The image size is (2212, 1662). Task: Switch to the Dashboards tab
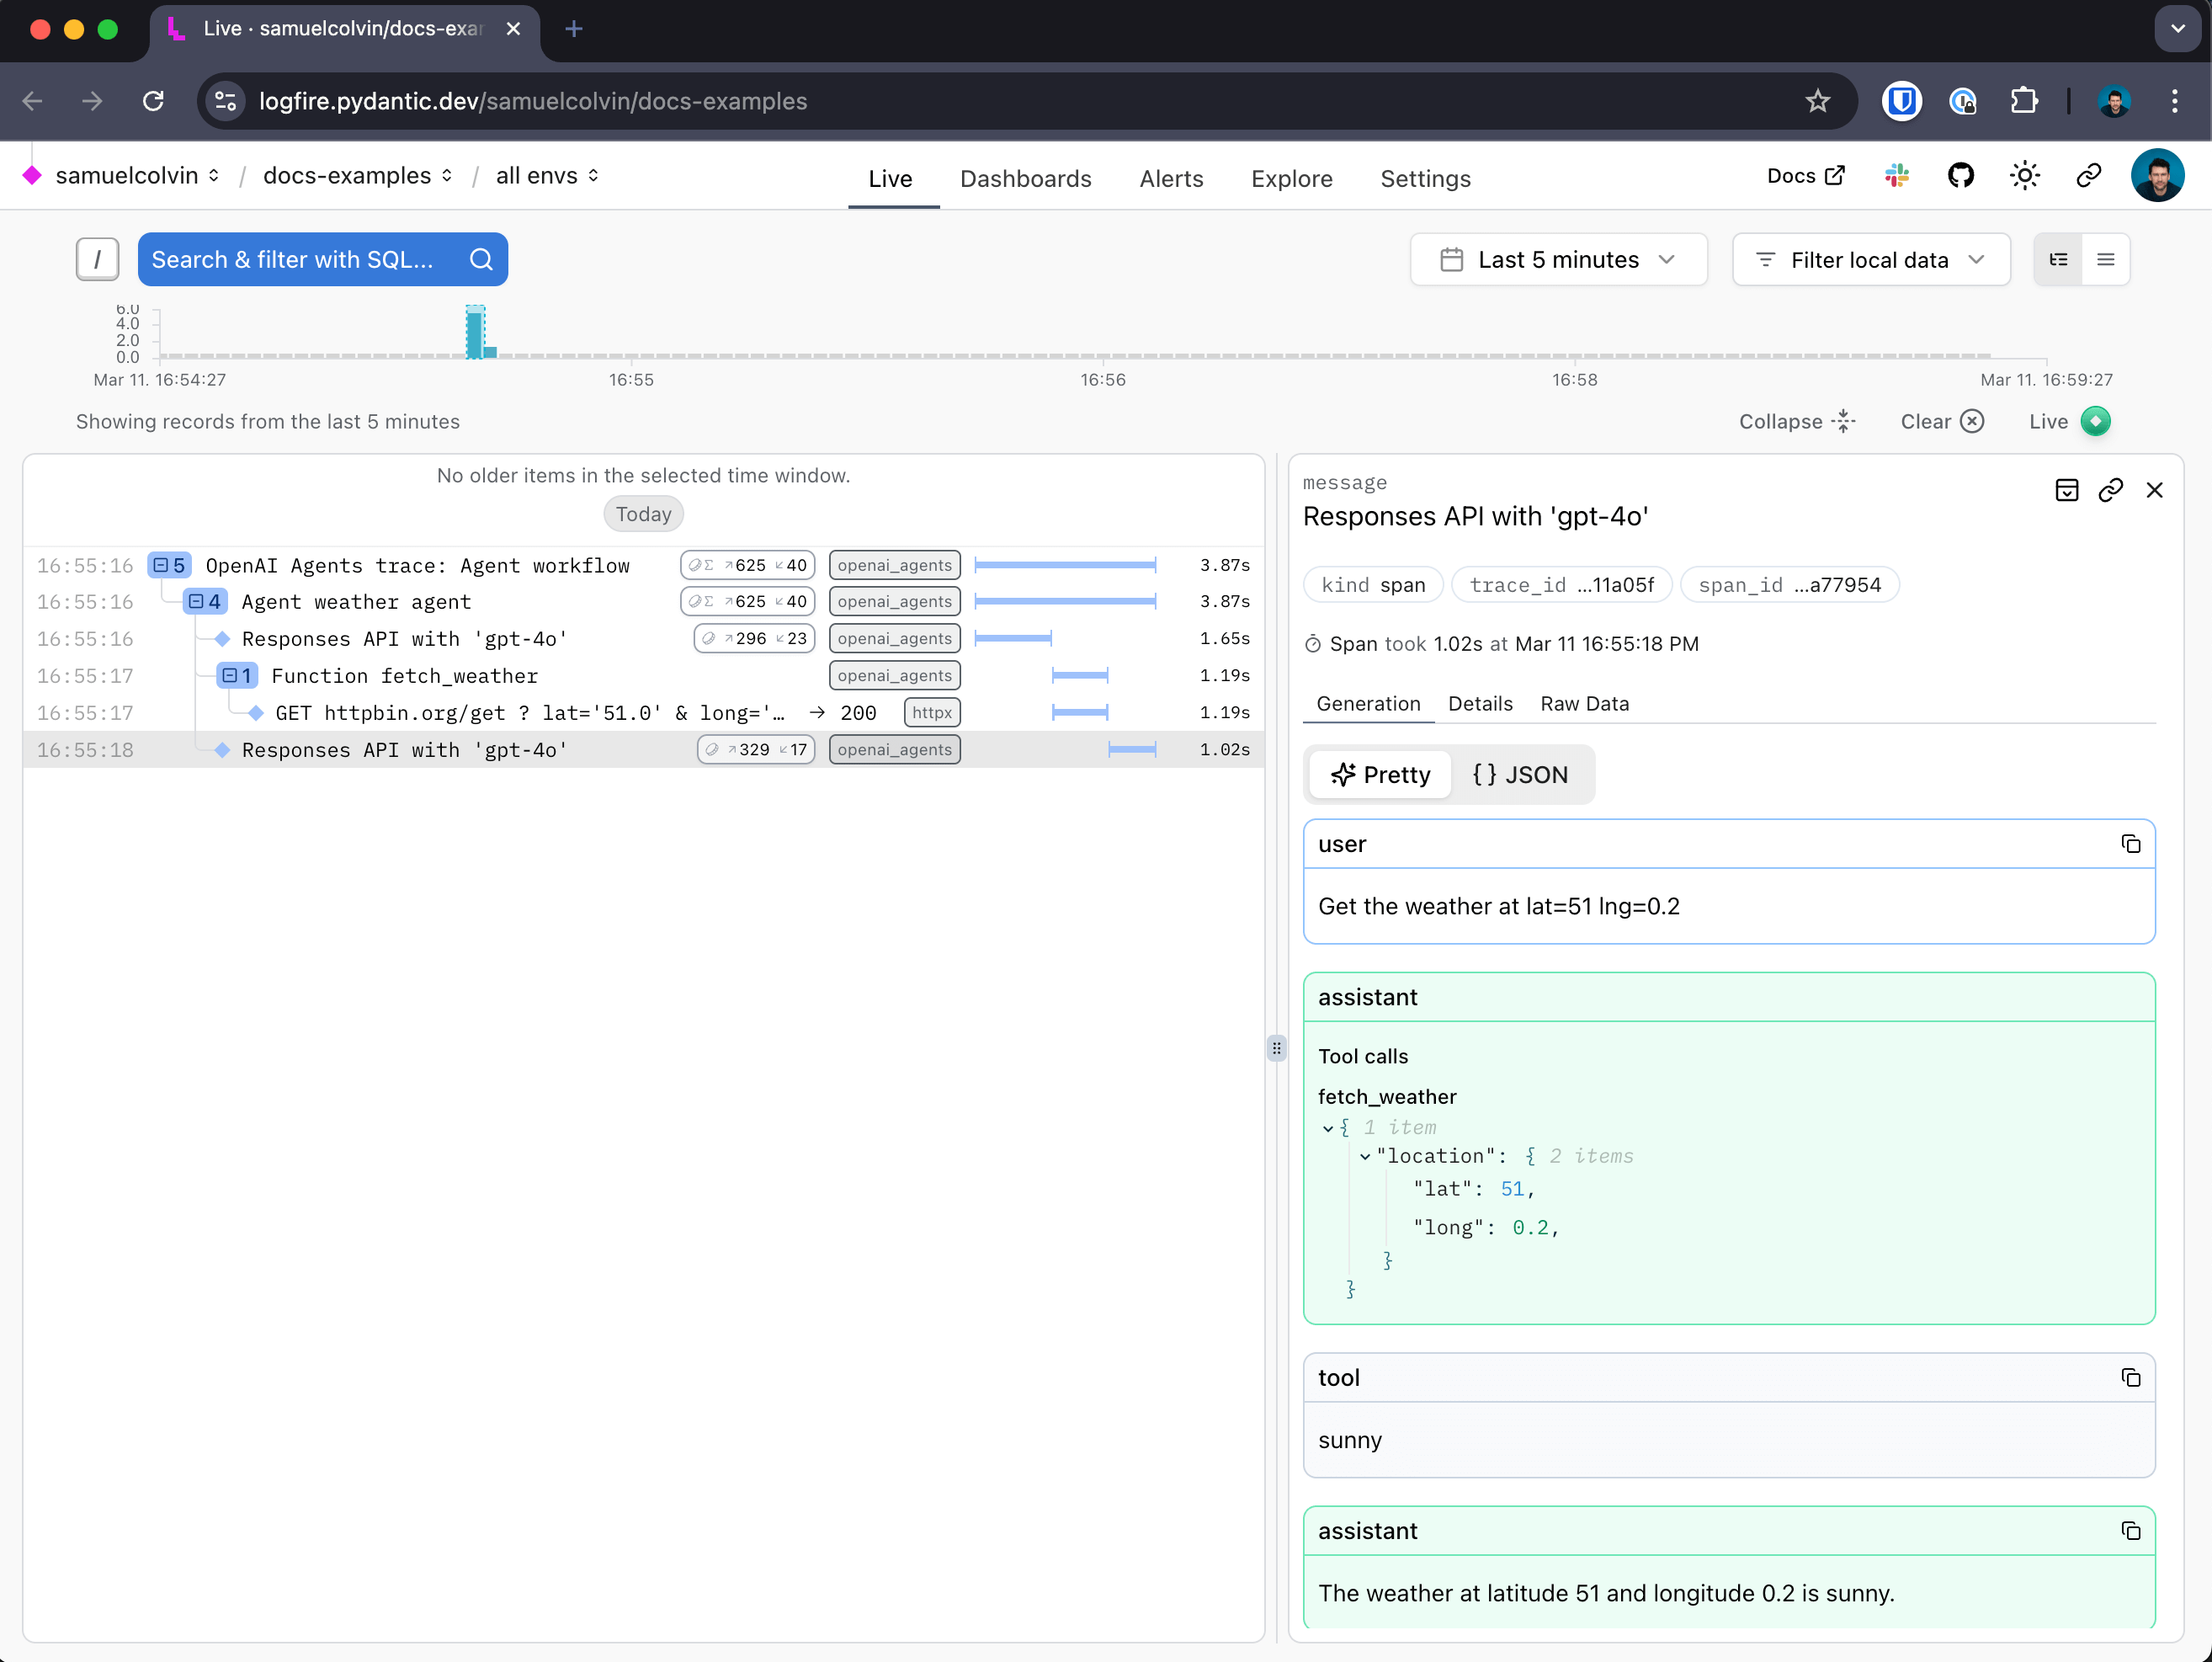1026,178
